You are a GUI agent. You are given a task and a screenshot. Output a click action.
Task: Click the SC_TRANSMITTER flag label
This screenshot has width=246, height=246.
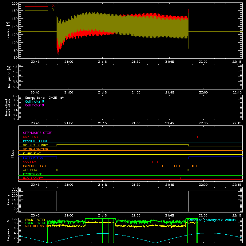point(36,149)
